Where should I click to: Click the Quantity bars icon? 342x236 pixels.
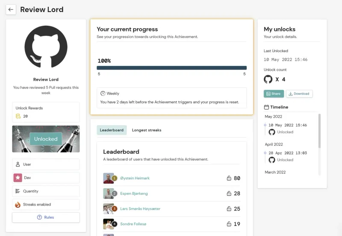pos(18,191)
